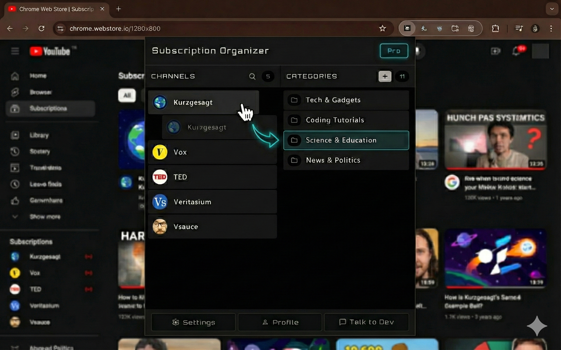Image resolution: width=561 pixels, height=350 pixels.
Task: Open the Chrome extensions puzzle icon
Action: 495,28
